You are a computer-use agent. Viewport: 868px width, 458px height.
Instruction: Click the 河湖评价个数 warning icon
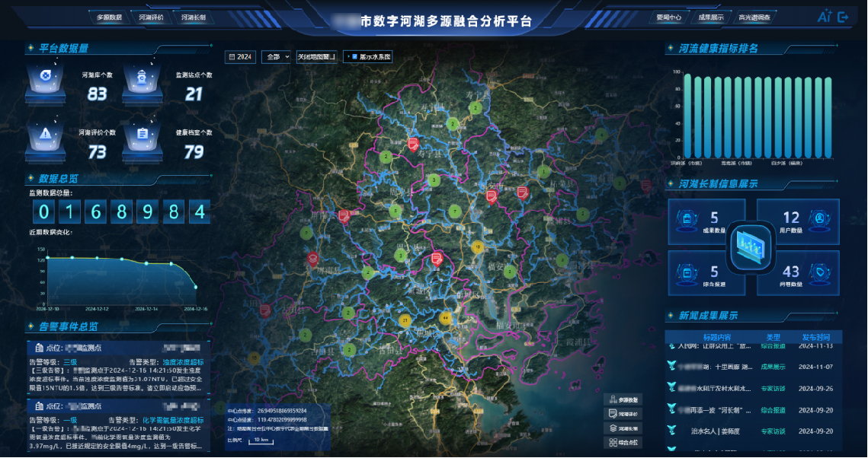[x=46, y=132]
